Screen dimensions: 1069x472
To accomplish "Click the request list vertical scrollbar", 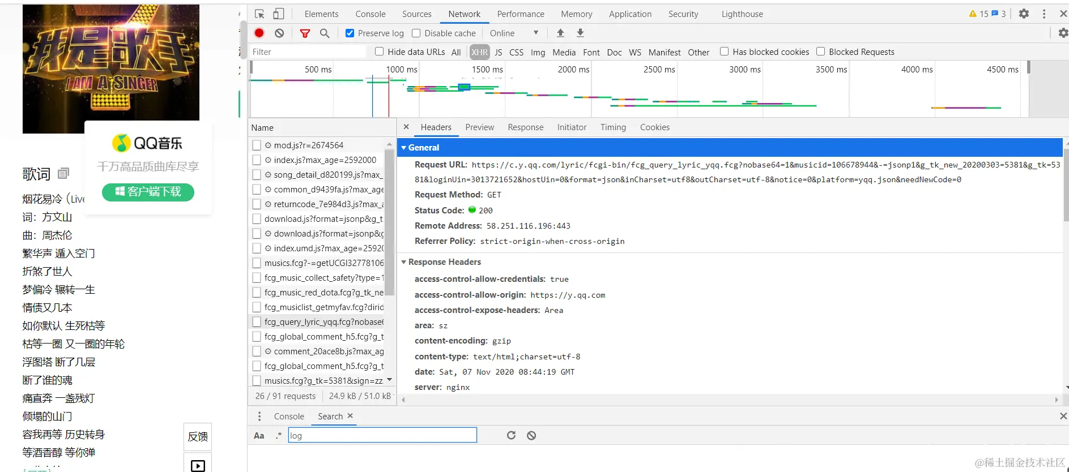I will (x=389, y=222).
